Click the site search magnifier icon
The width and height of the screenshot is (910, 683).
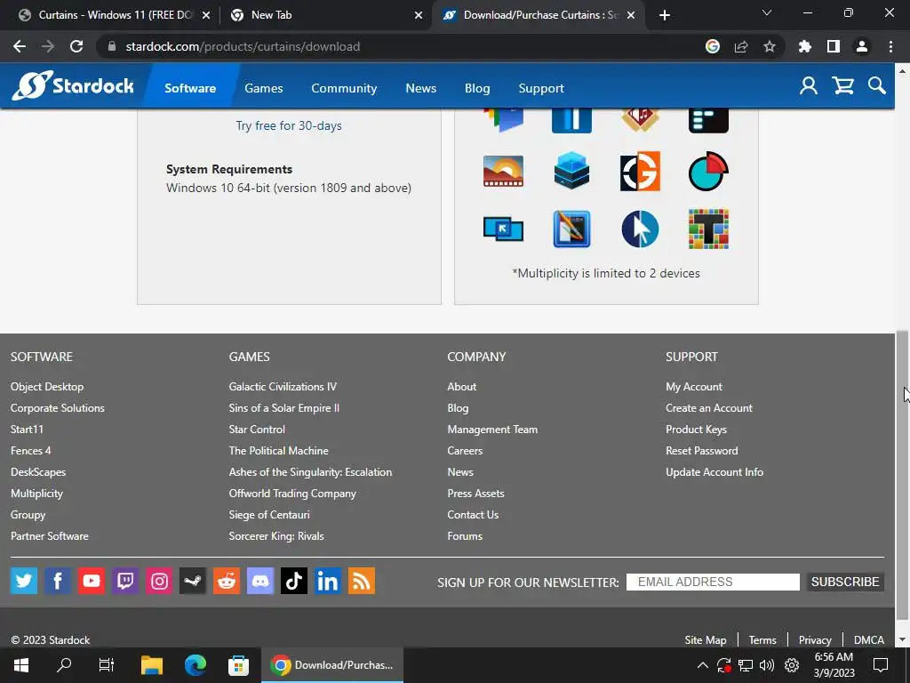(x=877, y=86)
